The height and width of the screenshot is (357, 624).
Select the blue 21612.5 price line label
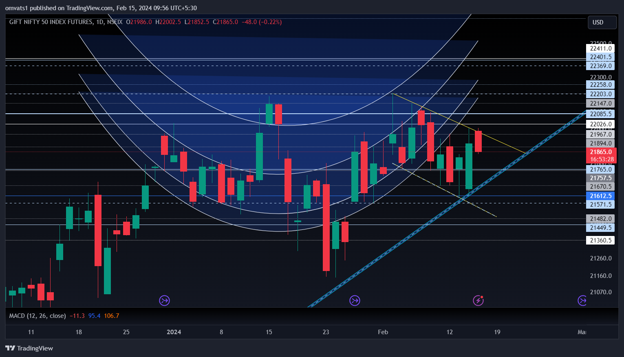601,196
